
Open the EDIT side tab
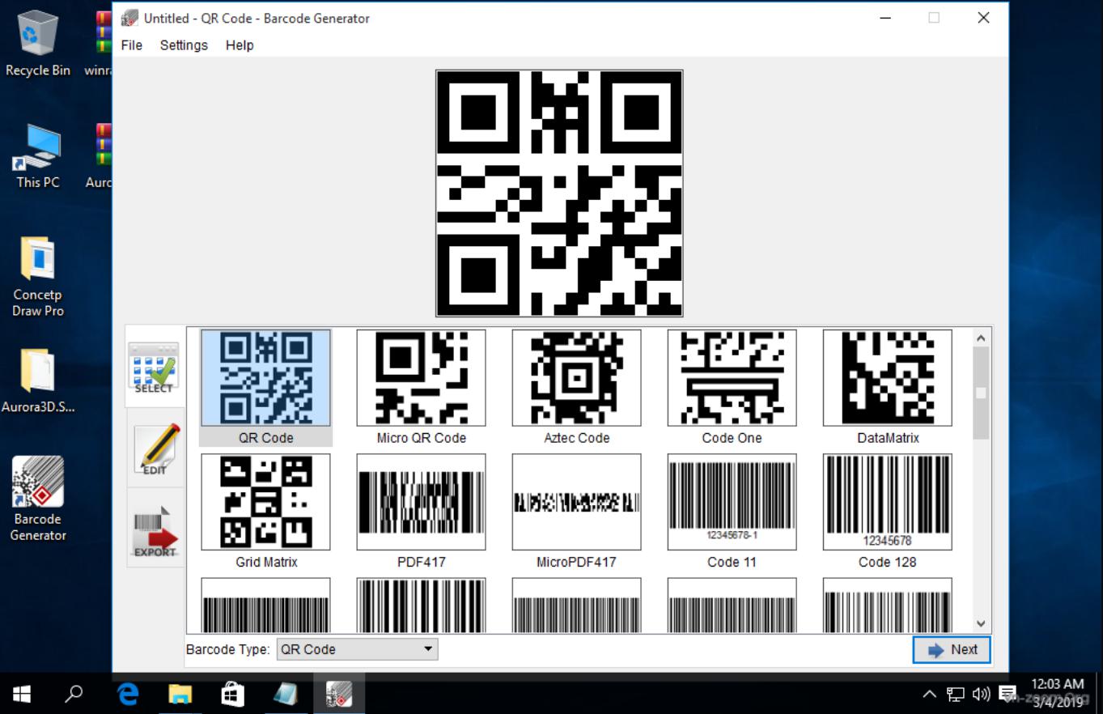pos(155,448)
